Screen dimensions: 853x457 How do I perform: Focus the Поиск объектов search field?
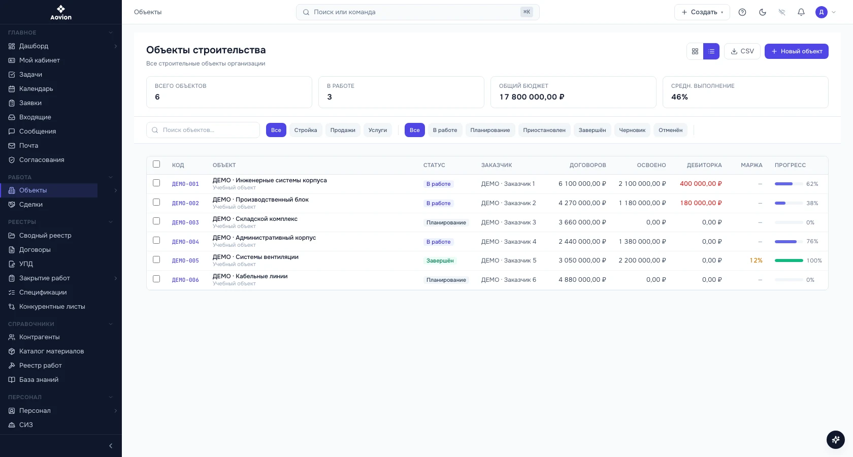(203, 130)
